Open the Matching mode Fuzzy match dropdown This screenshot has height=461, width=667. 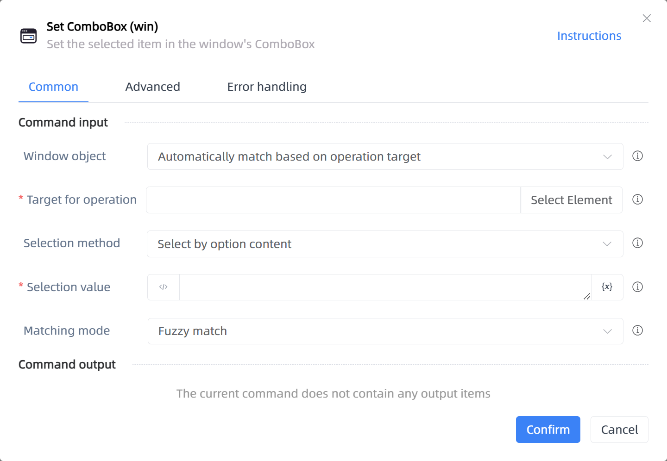[x=385, y=331]
